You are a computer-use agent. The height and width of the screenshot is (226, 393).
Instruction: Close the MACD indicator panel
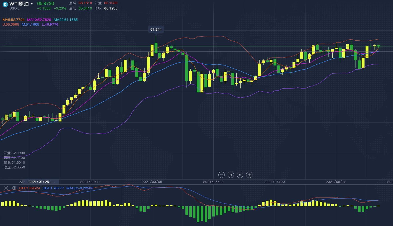click(x=6, y=188)
